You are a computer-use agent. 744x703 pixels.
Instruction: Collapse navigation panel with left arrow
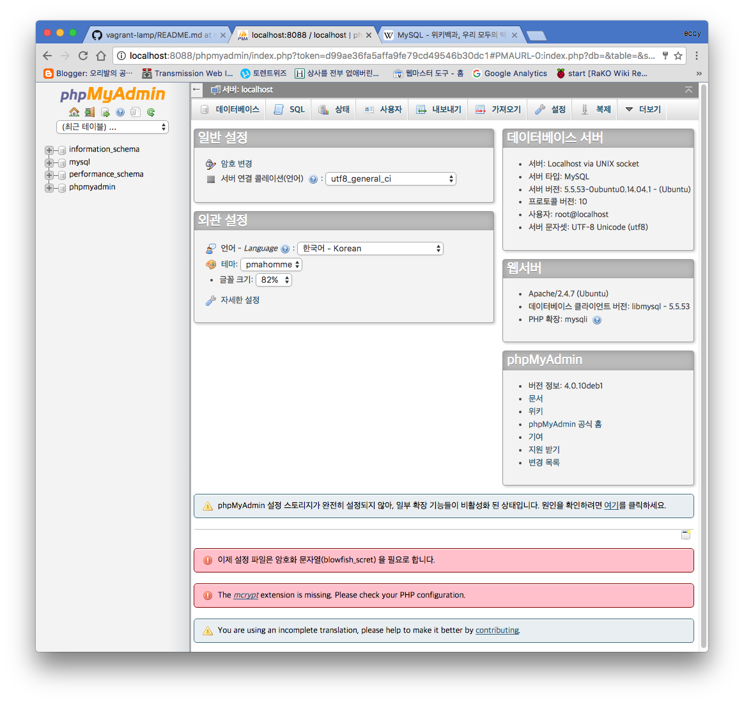pyautogui.click(x=197, y=90)
